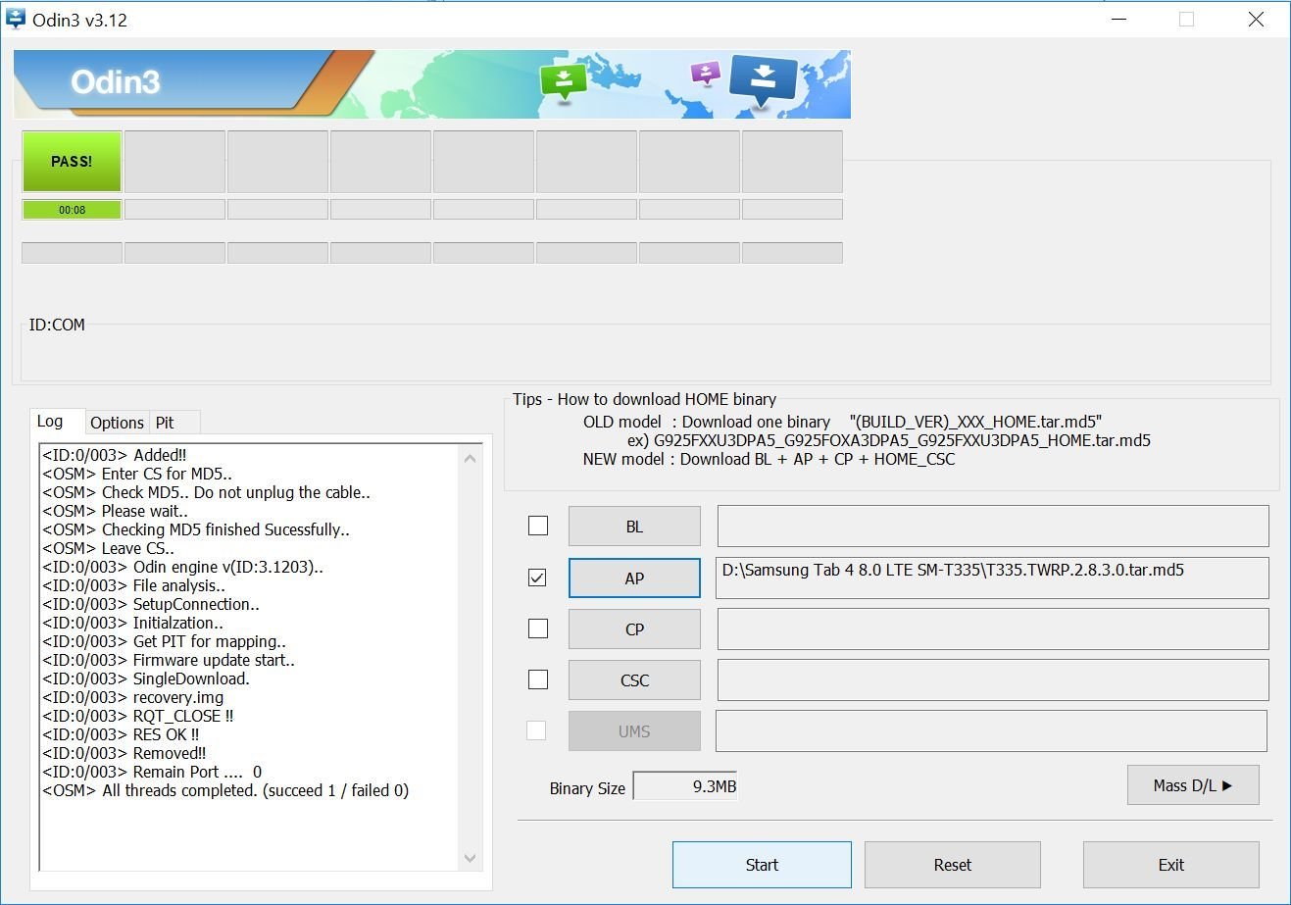Click the Start button

click(762, 865)
